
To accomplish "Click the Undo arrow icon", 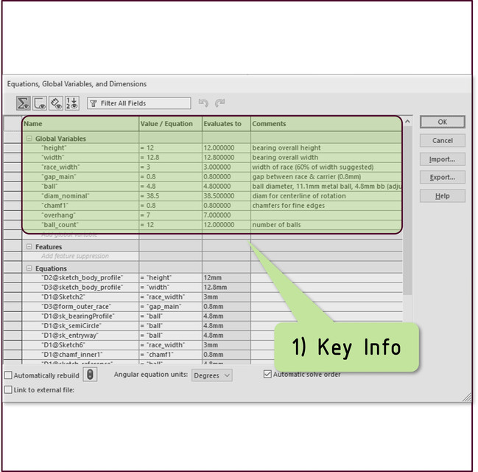I will point(204,103).
